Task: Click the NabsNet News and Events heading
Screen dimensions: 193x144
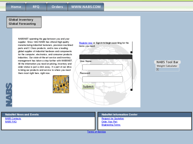Action: click(x=22, y=114)
